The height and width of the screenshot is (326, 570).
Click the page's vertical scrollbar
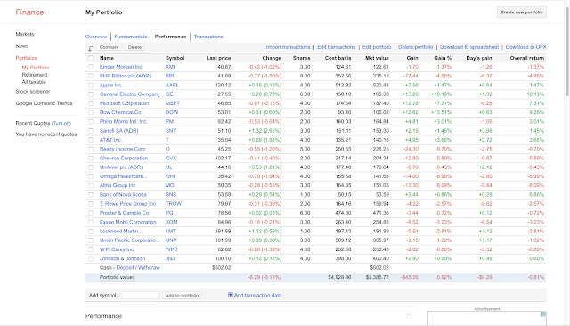pyautogui.click(x=567, y=51)
